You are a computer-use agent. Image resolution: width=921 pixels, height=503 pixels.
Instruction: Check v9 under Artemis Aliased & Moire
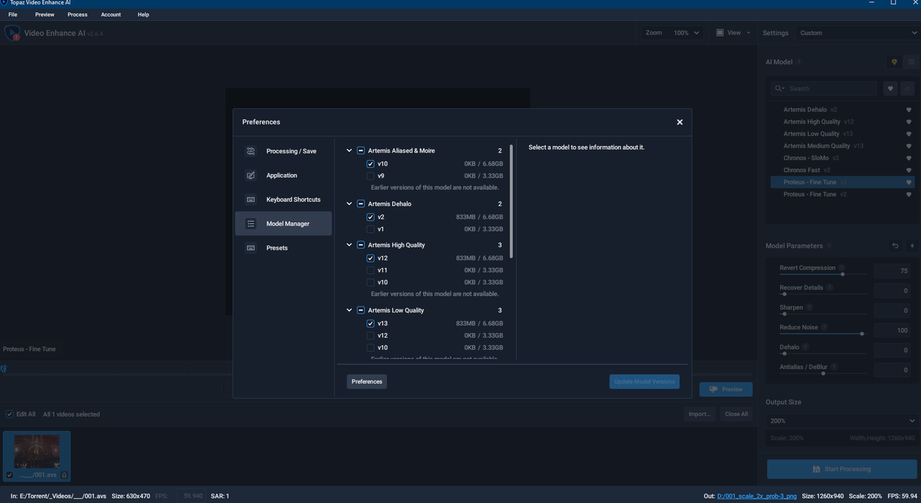371,176
